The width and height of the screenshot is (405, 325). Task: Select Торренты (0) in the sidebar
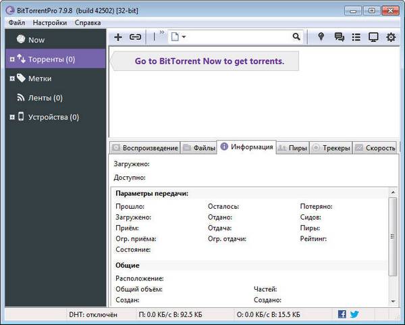[55, 59]
